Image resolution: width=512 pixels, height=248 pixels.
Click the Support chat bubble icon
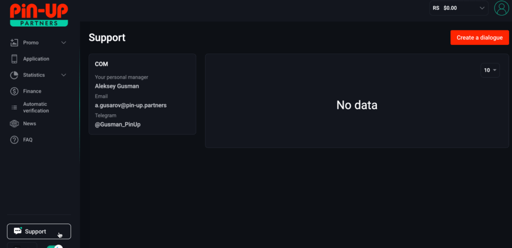click(x=17, y=231)
